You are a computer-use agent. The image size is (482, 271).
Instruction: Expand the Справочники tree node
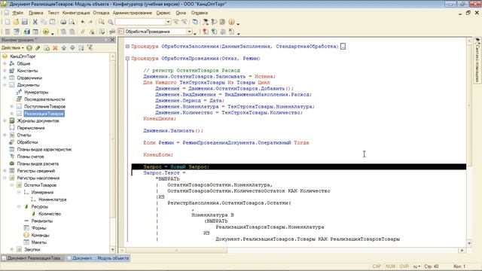coord(5,78)
